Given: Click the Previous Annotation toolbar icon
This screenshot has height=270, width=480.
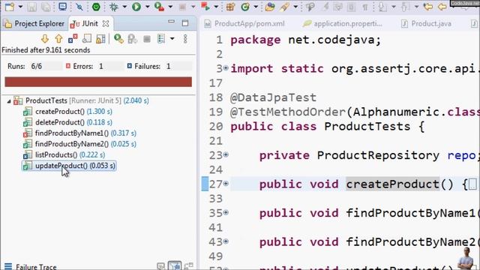Looking at the screenshot, I should click(405, 7).
